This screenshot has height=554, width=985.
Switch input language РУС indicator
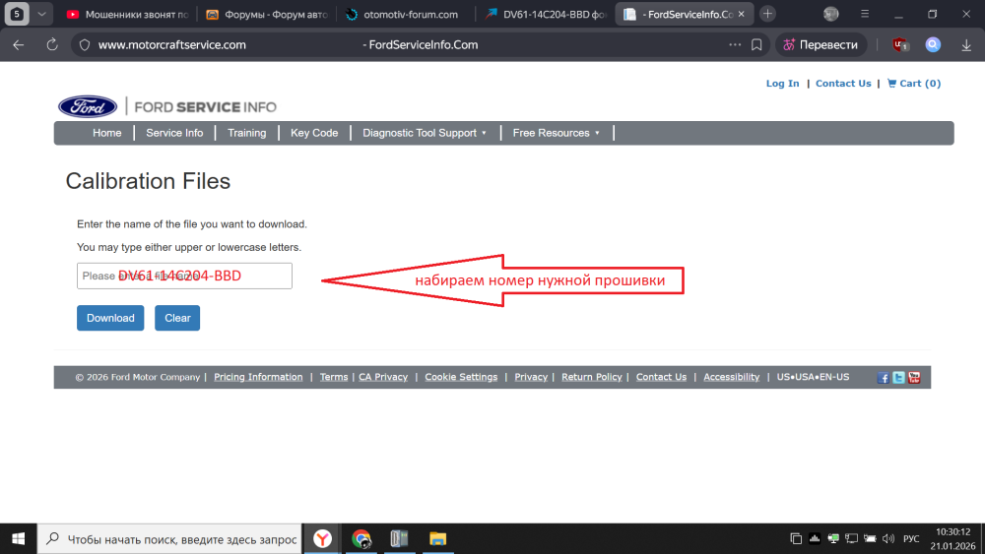pyautogui.click(x=911, y=539)
